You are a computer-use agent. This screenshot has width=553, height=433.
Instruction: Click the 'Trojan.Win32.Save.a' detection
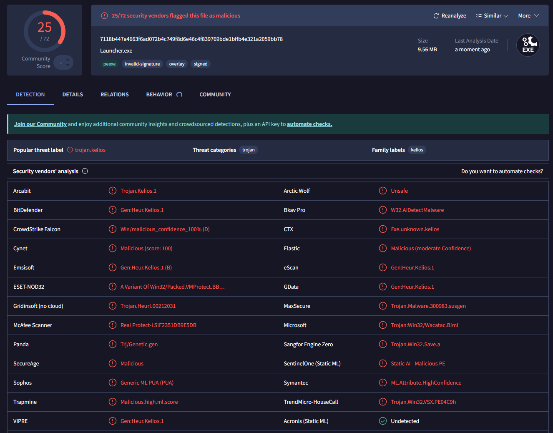[x=415, y=344]
